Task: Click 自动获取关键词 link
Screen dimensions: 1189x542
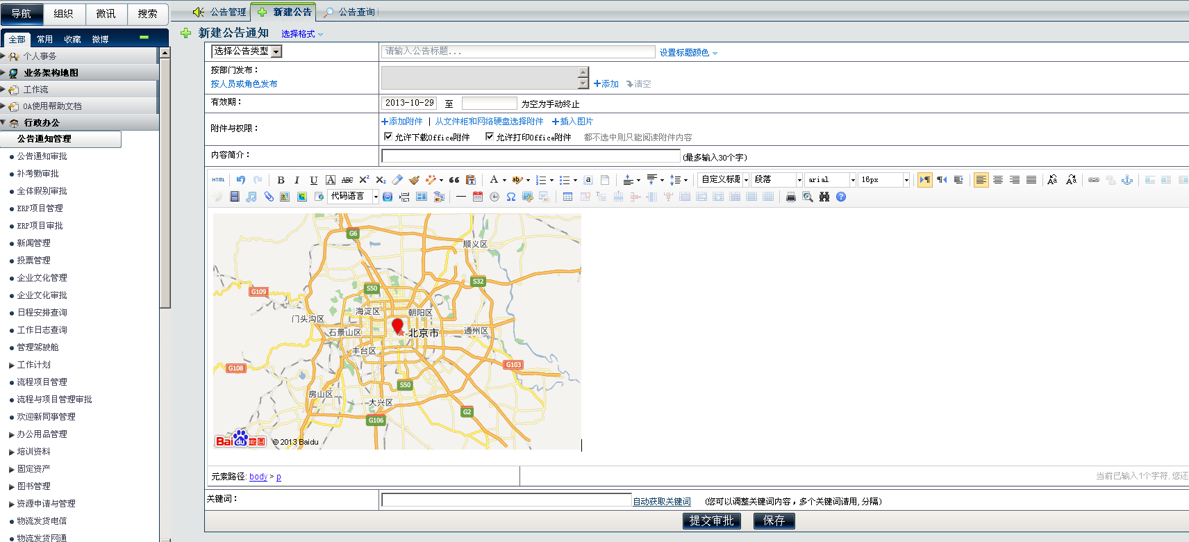Action: (x=662, y=501)
